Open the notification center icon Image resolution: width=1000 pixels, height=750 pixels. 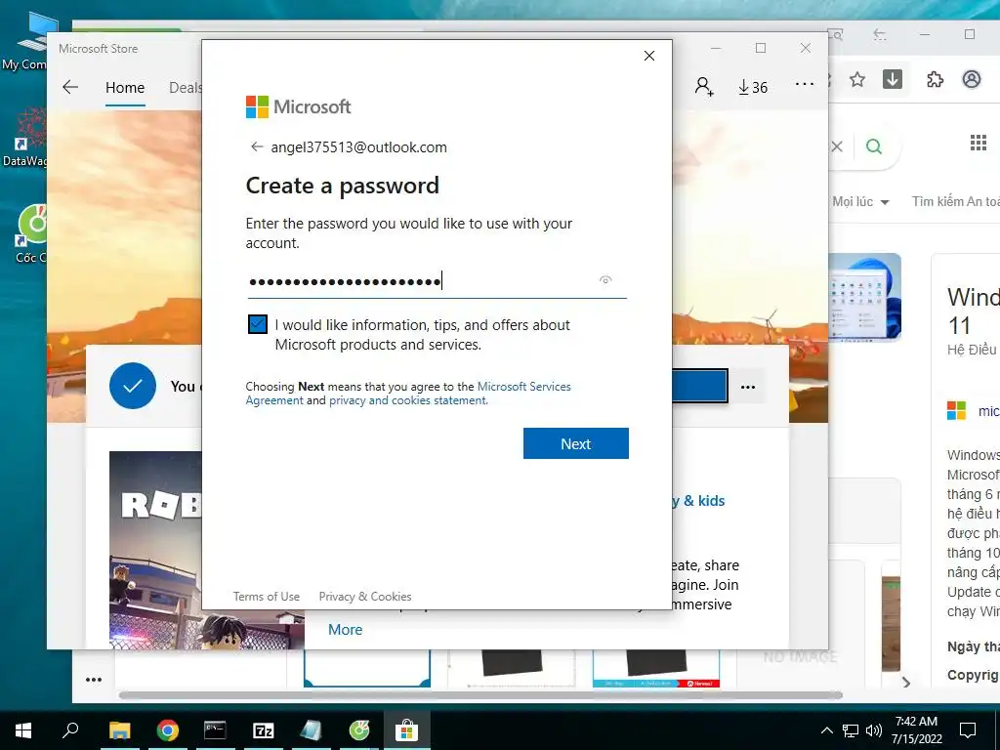click(968, 730)
